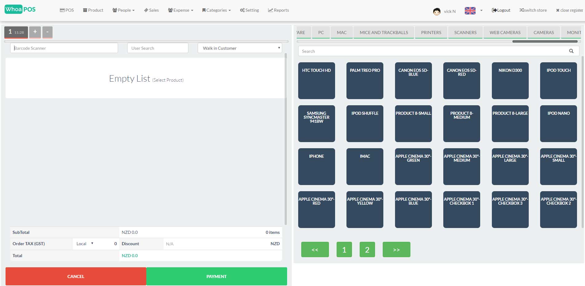Open the Sales menu item
585x286 pixels.
pyautogui.click(x=151, y=10)
